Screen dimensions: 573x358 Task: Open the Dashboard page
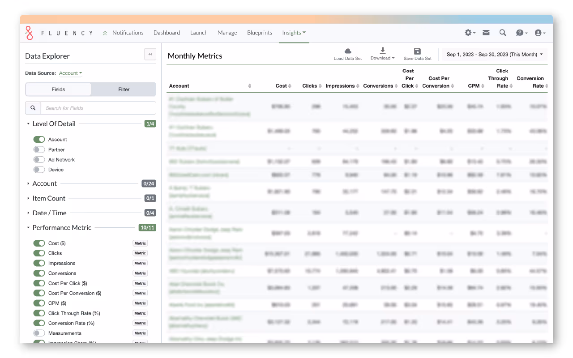167,33
